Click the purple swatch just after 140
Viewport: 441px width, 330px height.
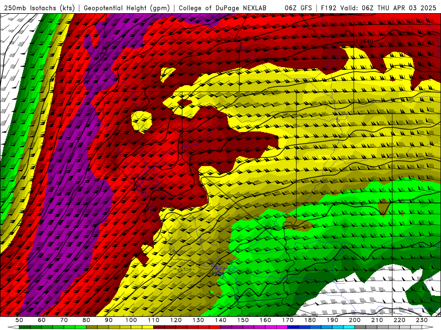[227, 327]
